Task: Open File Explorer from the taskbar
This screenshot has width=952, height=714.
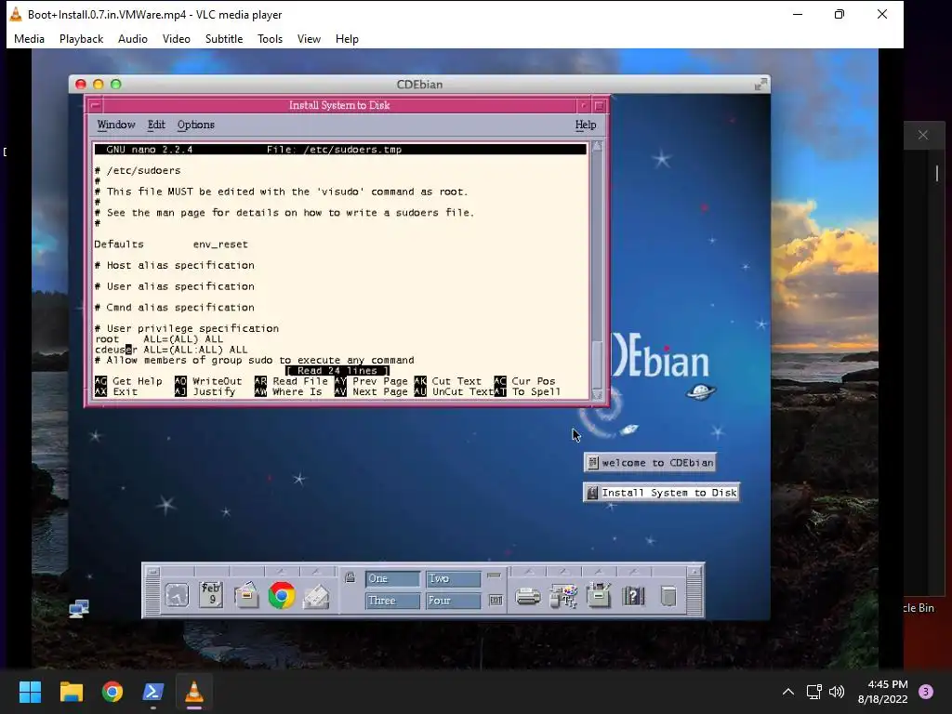Action: point(71,692)
